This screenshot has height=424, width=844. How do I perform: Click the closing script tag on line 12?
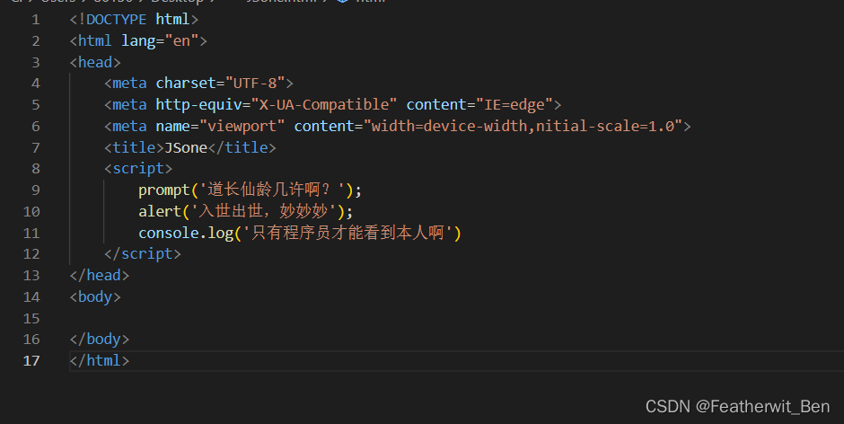[143, 253]
